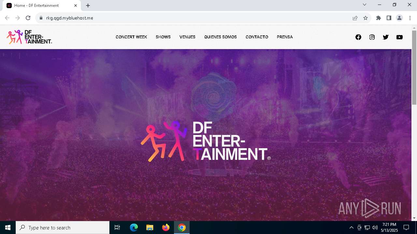Share this page using the share icon
417x234 pixels.
[x=355, y=18]
